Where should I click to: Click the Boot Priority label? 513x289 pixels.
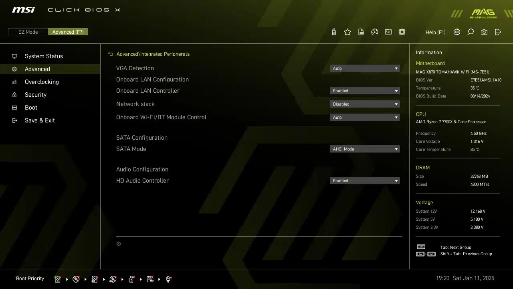click(x=30, y=279)
